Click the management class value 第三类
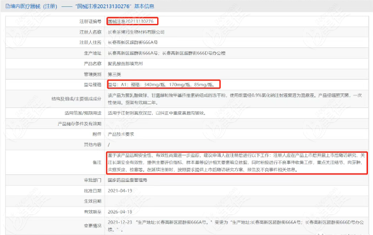The image size is (373, 235). pyautogui.click(x=114, y=75)
